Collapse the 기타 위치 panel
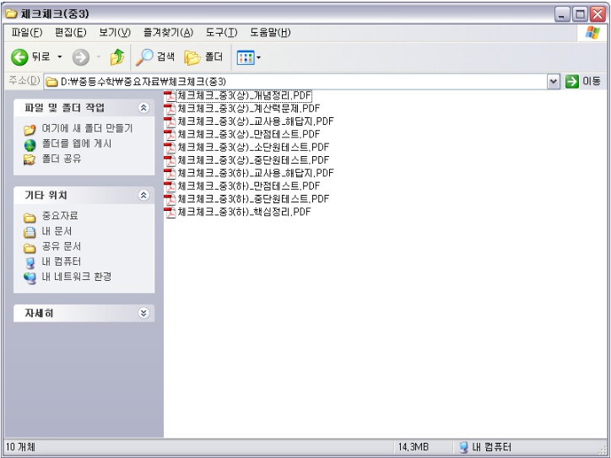Image resolution: width=611 pixels, height=458 pixels. coord(143,195)
